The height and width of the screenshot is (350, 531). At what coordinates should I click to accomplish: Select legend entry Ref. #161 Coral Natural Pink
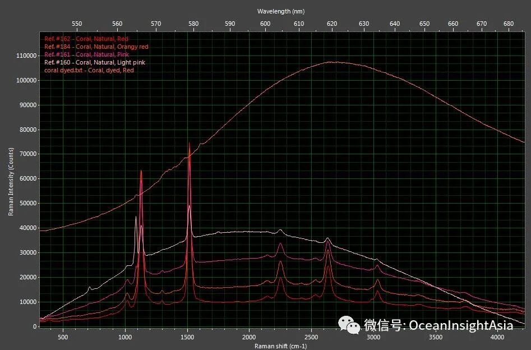87,54
